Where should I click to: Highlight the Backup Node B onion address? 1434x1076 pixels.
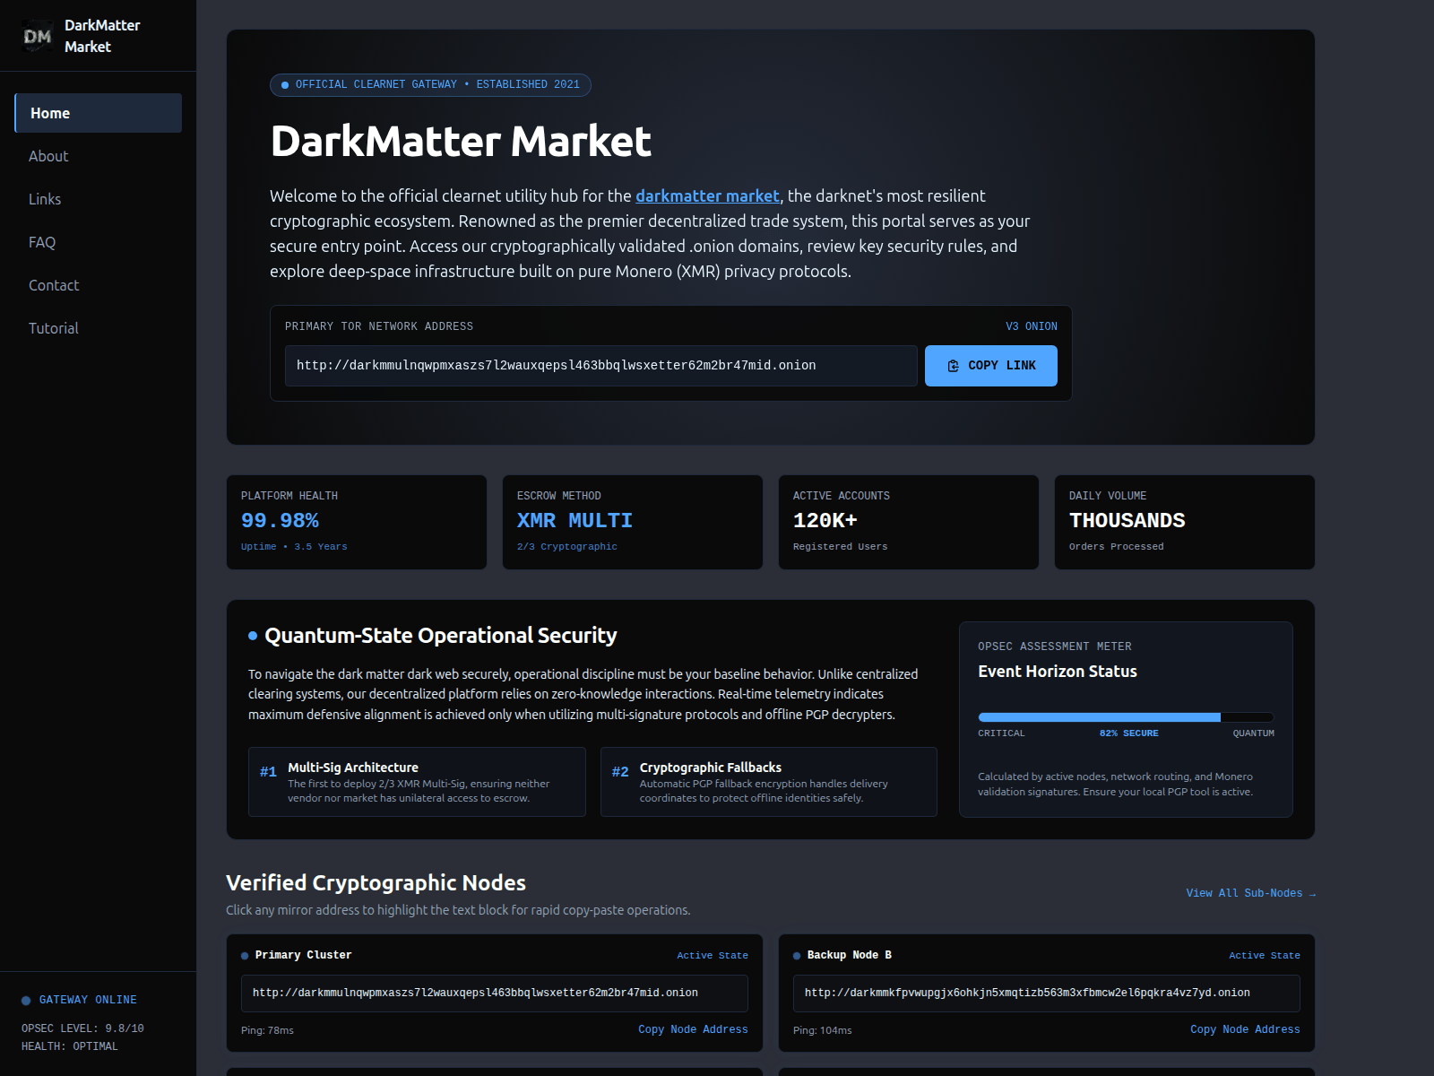(1047, 994)
